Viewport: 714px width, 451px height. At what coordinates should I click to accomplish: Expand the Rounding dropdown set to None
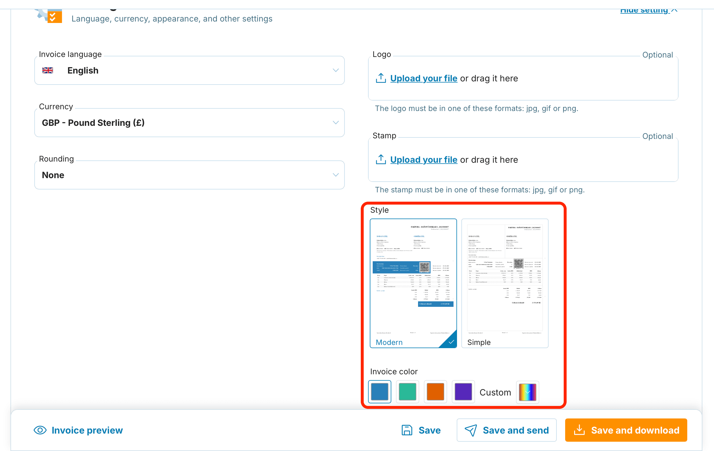point(189,175)
